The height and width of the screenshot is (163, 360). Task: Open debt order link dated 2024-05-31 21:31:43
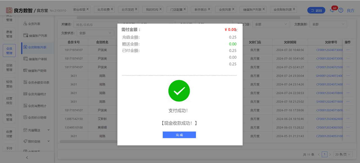coord(330,136)
